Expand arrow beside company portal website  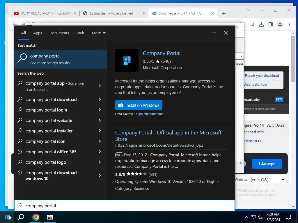coord(100,120)
